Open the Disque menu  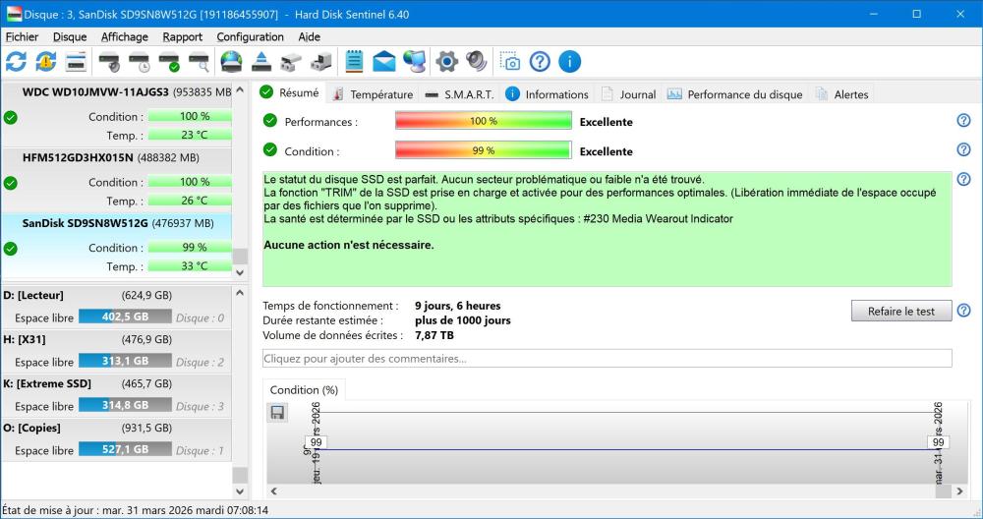coord(70,37)
